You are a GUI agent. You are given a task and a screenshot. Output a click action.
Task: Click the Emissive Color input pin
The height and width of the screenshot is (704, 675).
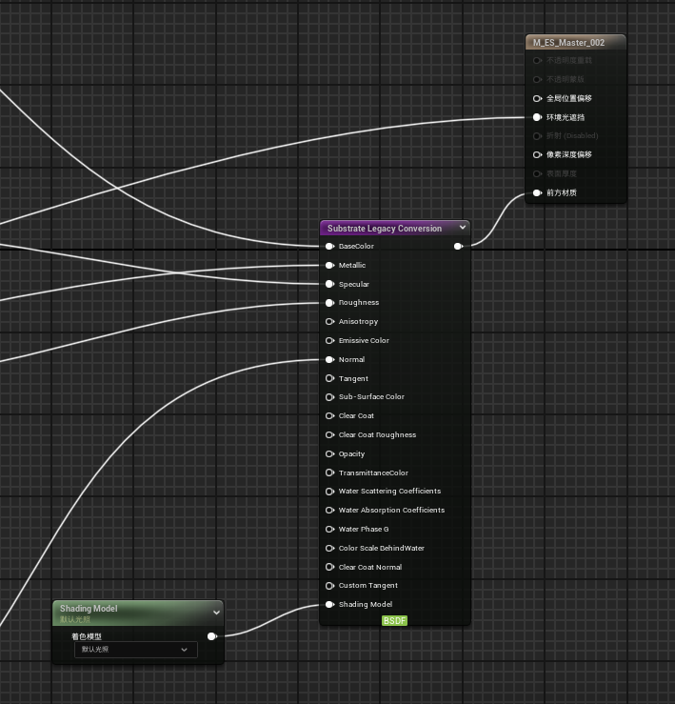[x=329, y=341]
